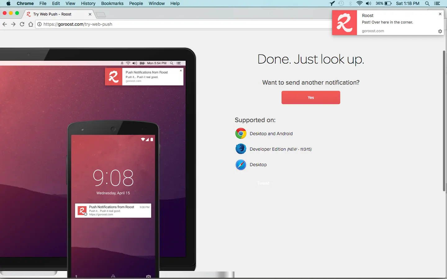Open the Chrome application menu

(25, 3)
